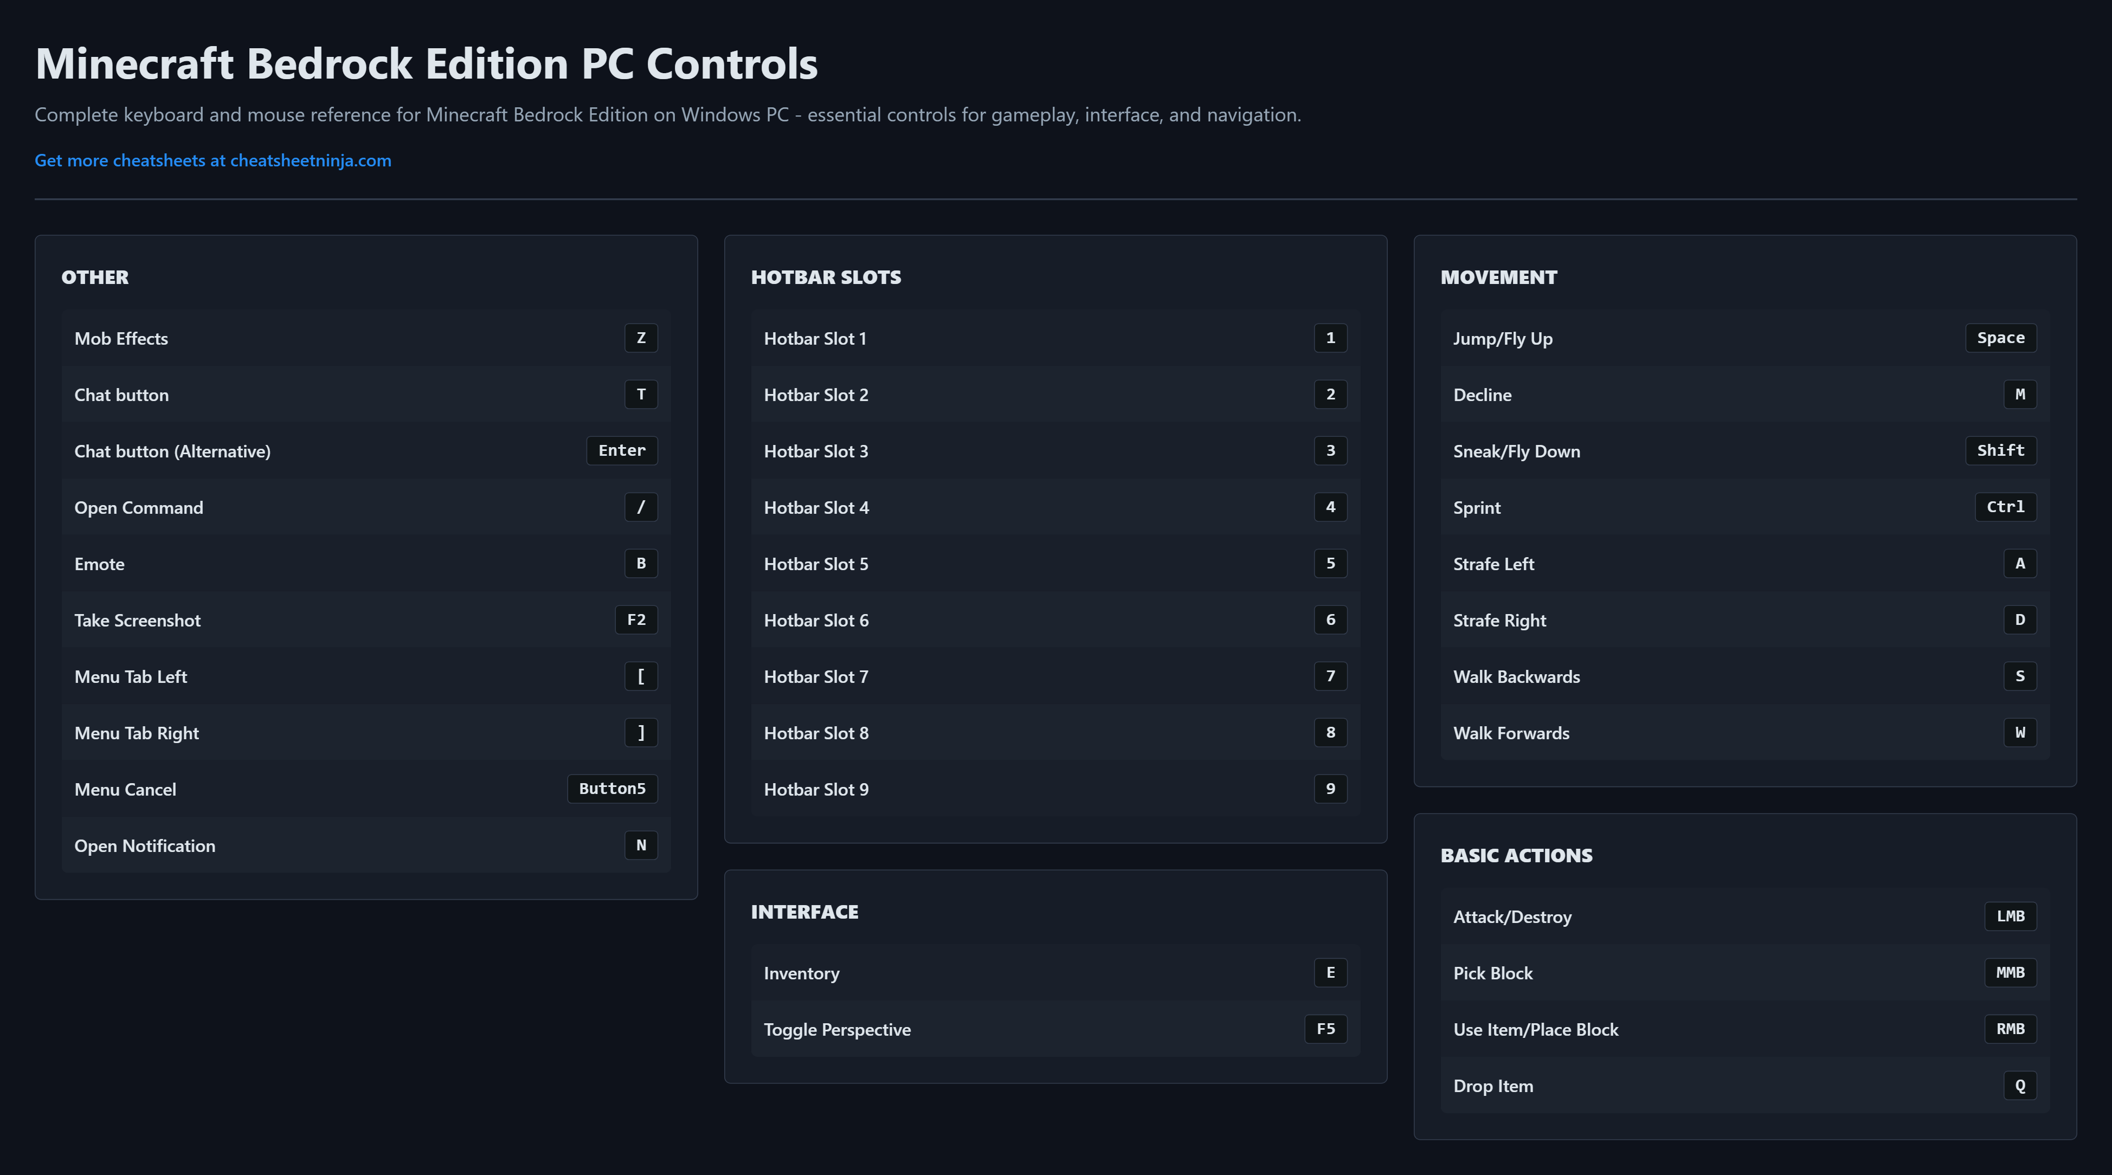The width and height of the screenshot is (2112, 1175).
Task: Click the Z key badge for Mob Effects
Action: 640,338
